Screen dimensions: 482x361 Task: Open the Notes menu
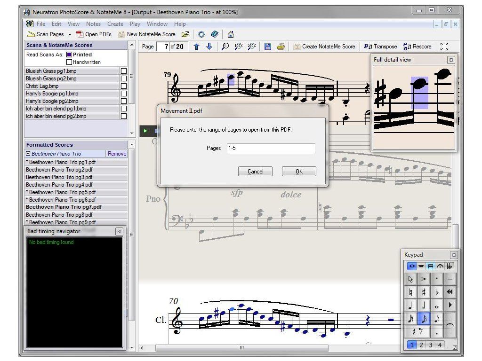(x=93, y=24)
